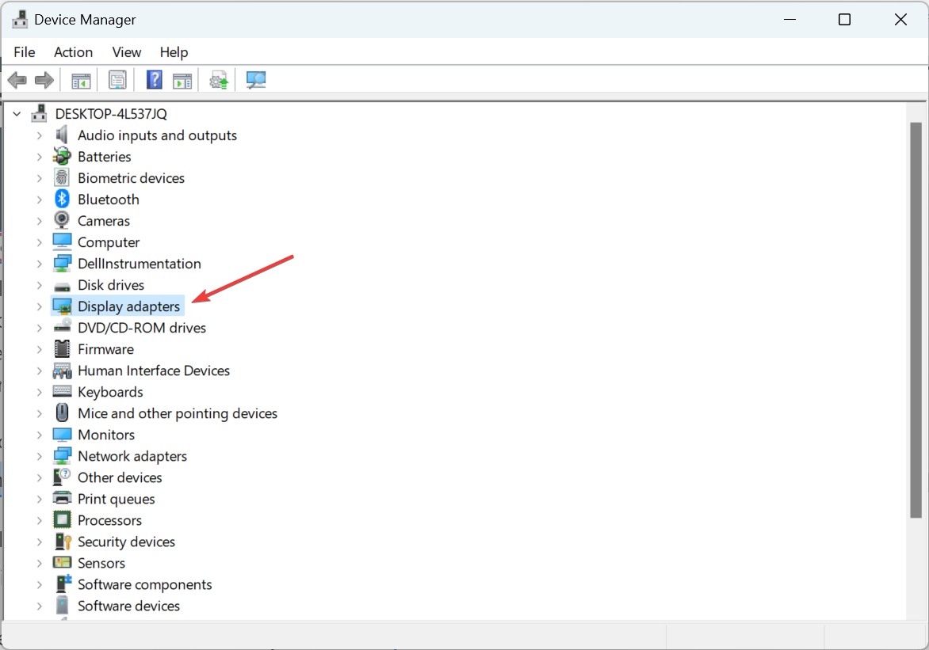Expand the Other devices category
The height and width of the screenshot is (650, 929).
point(39,477)
